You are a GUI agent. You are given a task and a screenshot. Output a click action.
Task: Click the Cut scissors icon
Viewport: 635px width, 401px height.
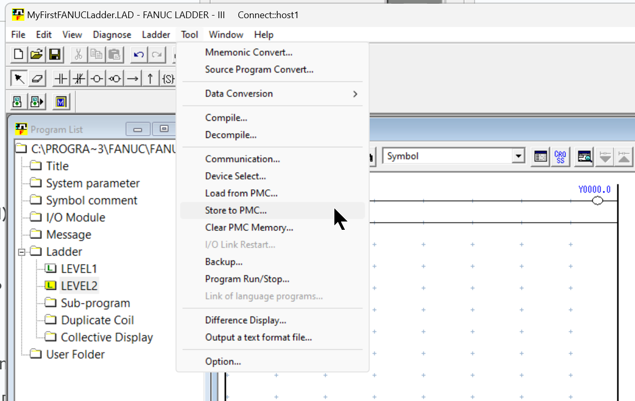point(78,54)
